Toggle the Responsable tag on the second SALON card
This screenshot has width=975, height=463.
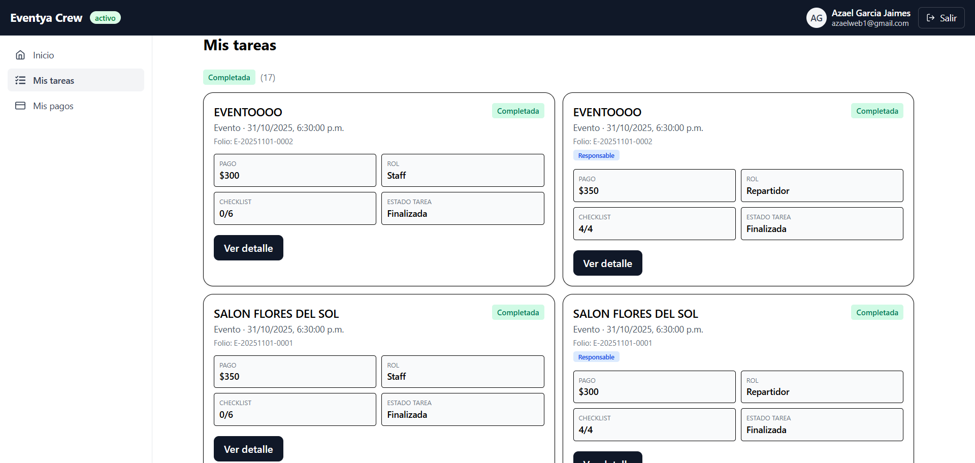[596, 357]
